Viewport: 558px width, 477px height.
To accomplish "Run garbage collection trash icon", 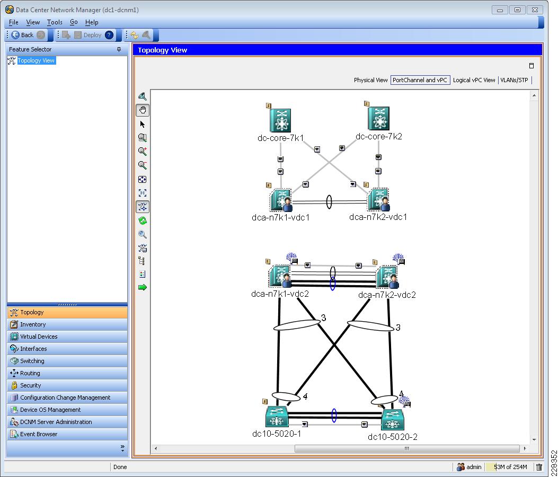I will point(539,467).
